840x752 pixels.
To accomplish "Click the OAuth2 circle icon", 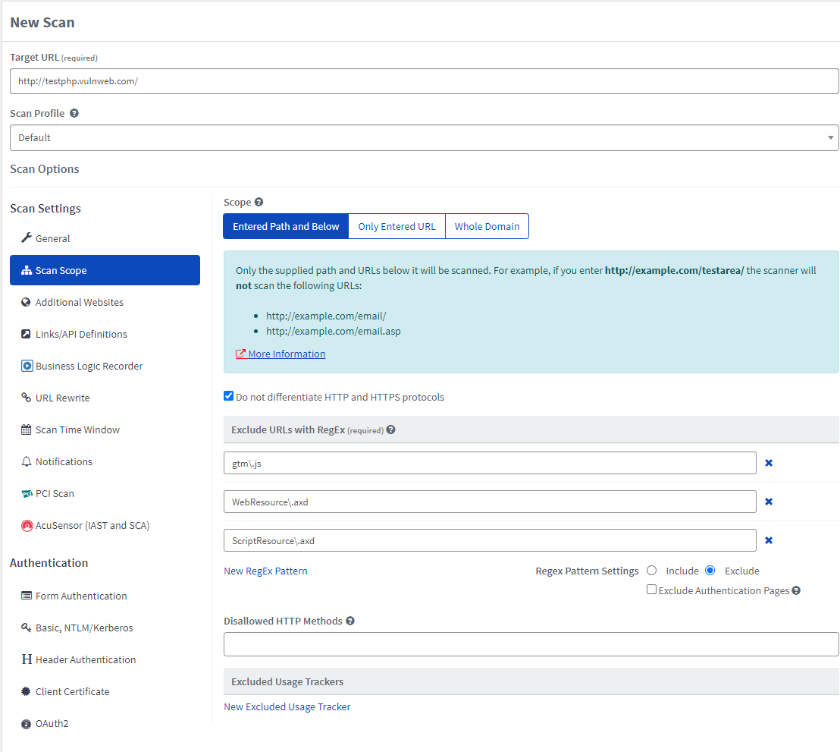I will 26,724.
